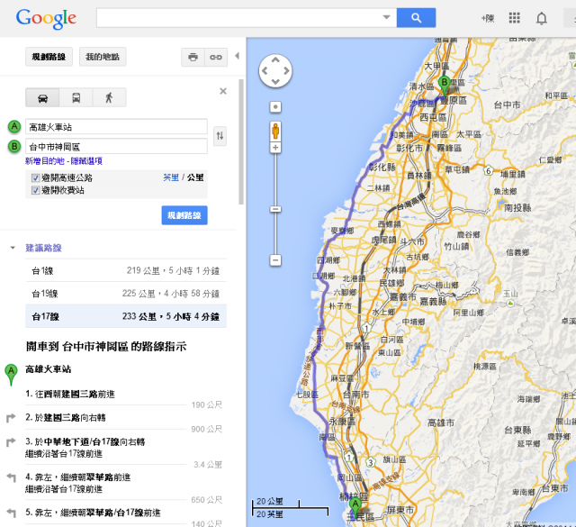
Task: Toggle the 避開高速公路 checkbox
Action: (x=36, y=178)
